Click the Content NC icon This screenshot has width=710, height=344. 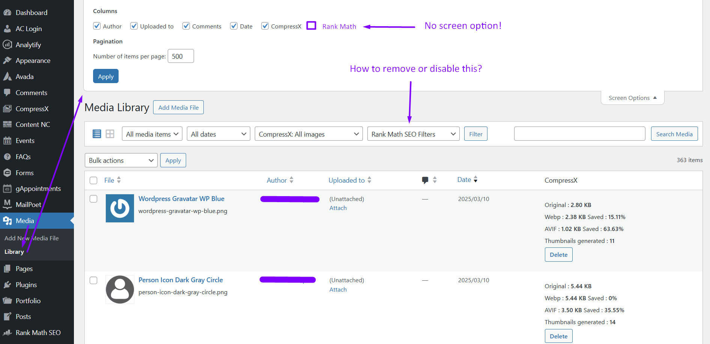tap(7, 124)
